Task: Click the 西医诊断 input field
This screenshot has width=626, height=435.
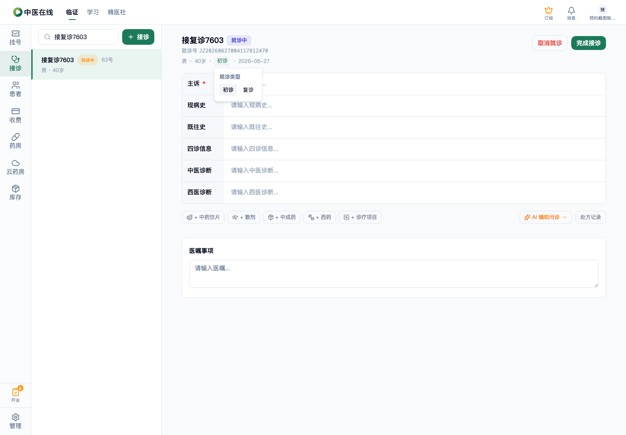Action: tap(414, 193)
